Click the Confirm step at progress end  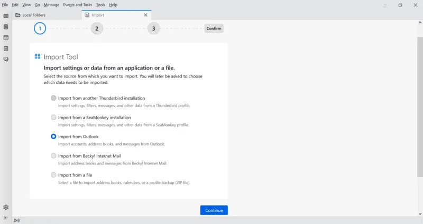tap(214, 28)
